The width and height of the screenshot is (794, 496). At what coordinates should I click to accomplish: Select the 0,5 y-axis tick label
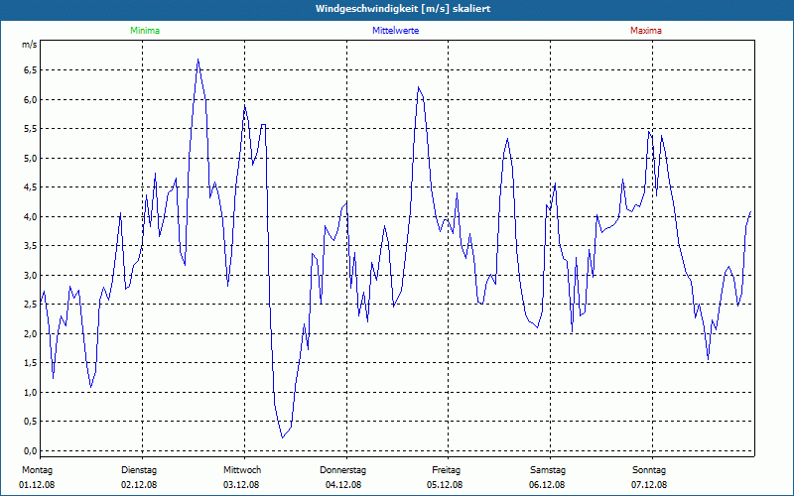pyautogui.click(x=30, y=422)
